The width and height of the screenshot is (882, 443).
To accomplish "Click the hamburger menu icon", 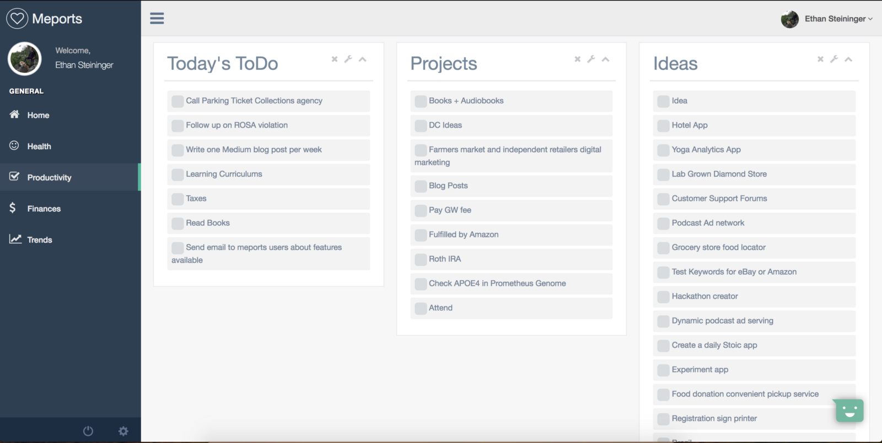I will tap(157, 19).
